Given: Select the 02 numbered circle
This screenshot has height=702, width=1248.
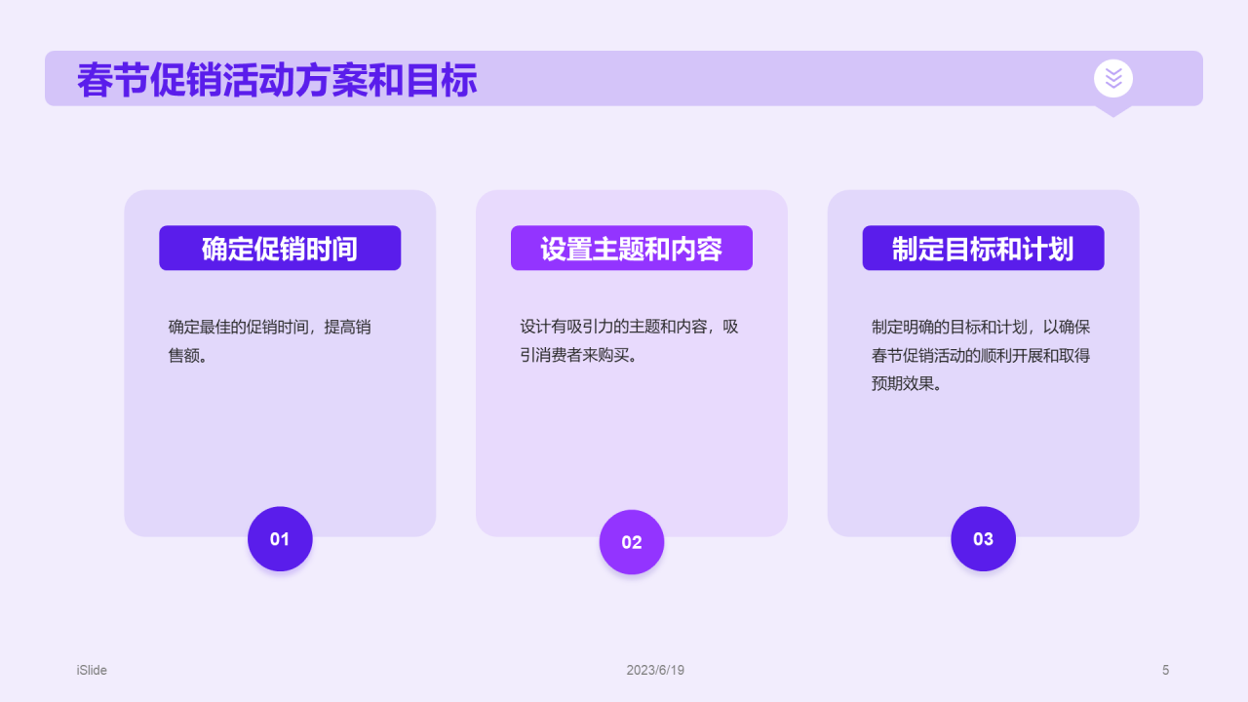Looking at the screenshot, I should tap(632, 542).
